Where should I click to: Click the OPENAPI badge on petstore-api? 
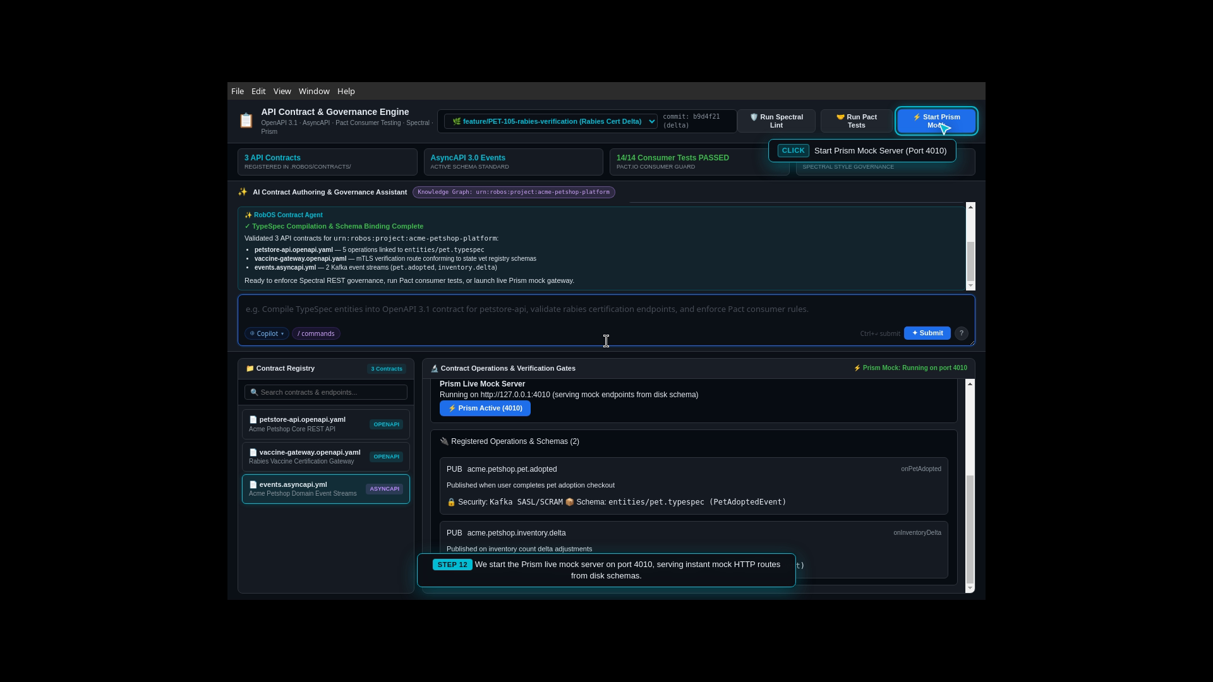(386, 424)
